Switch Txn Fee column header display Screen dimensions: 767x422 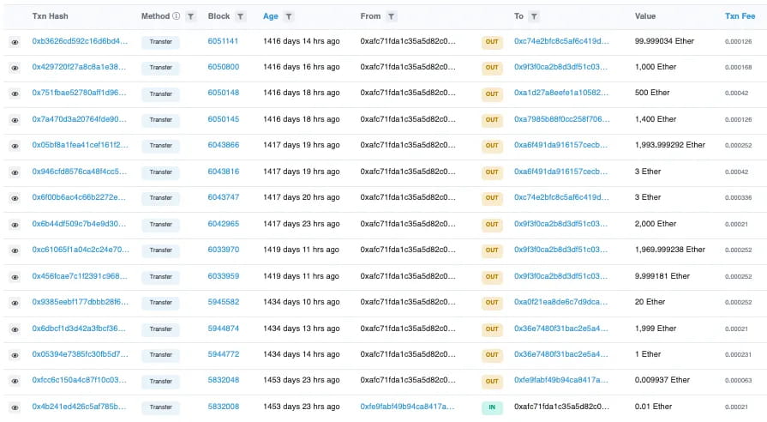pos(739,16)
